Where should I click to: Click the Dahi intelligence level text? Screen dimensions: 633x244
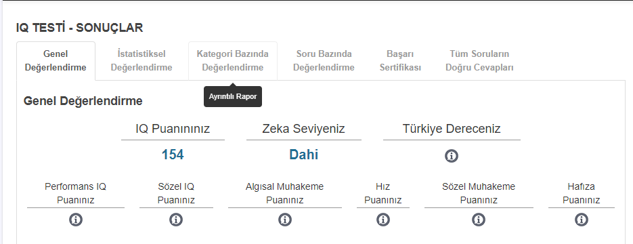pos(303,155)
